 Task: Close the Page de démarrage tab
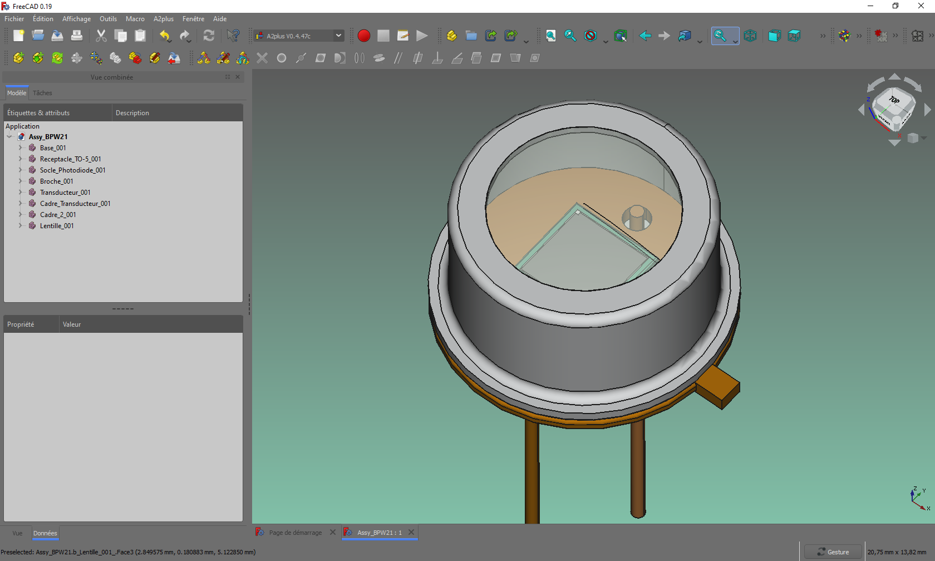(x=333, y=533)
